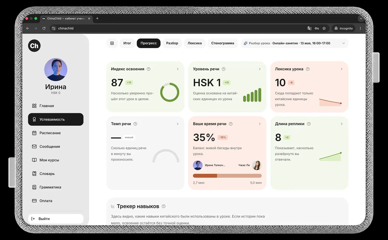Click Чжао Ли avatar in speech-time card
This screenshot has width=388, height=240.
click(257, 165)
